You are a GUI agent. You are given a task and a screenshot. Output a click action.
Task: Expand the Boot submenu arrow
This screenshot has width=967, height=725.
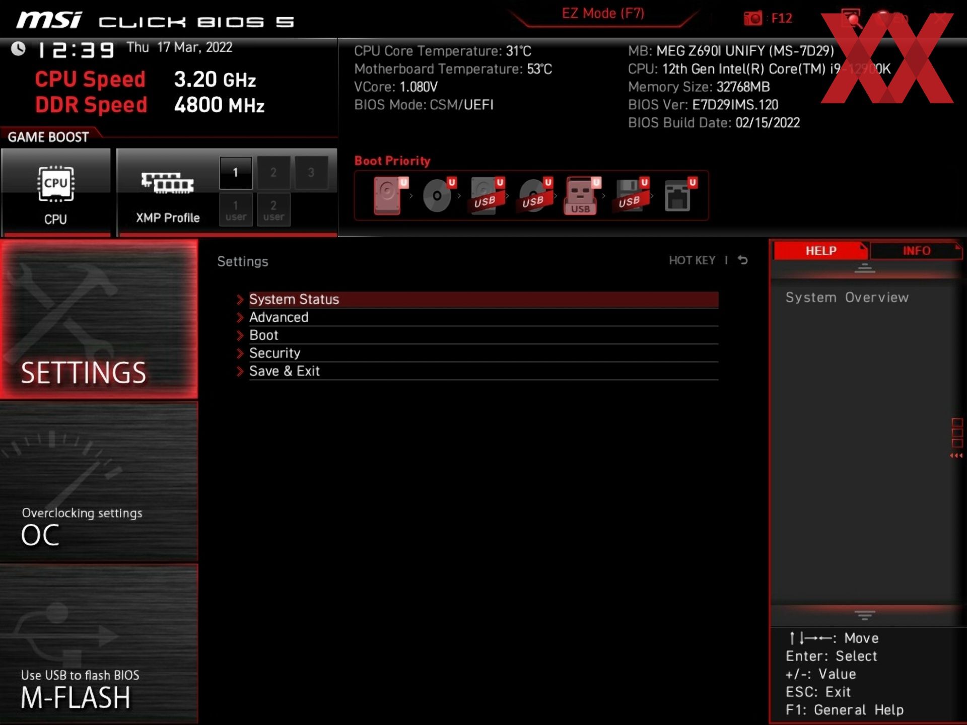point(240,335)
